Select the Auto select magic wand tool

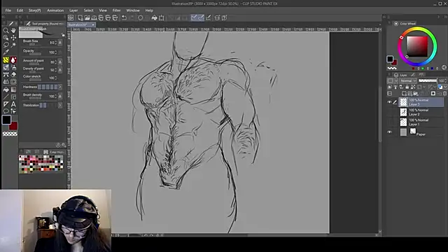pyautogui.click(x=13, y=45)
